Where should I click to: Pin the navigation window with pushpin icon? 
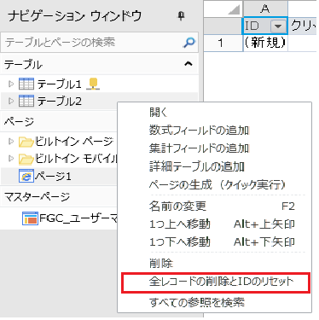pos(181,16)
